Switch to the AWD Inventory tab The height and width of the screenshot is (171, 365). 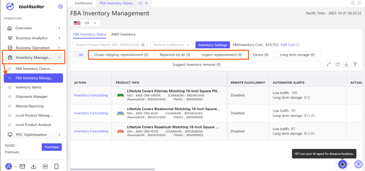[x=123, y=34]
